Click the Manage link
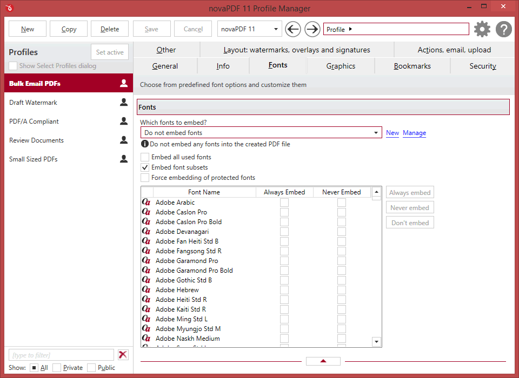This screenshot has height=378, width=519. [414, 133]
